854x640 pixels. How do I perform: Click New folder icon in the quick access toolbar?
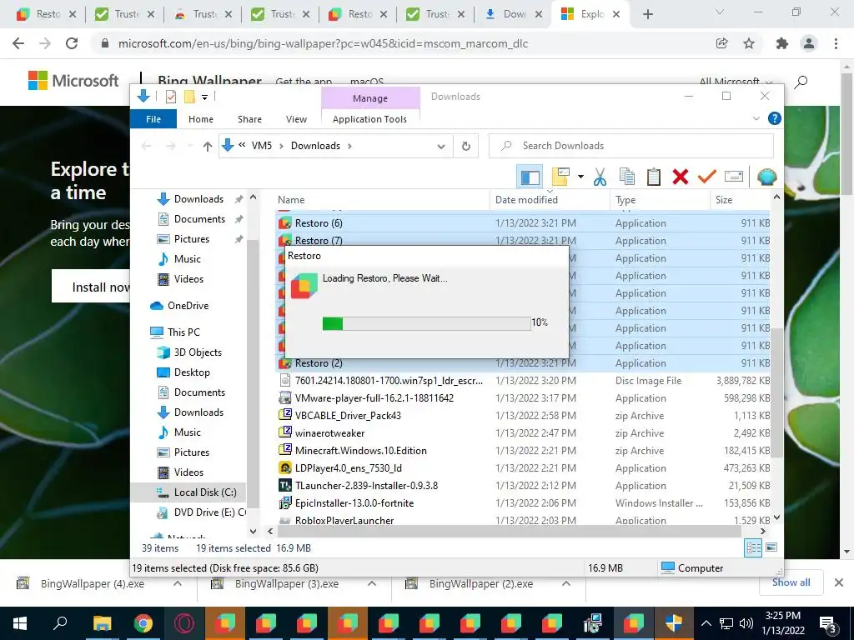tap(189, 97)
